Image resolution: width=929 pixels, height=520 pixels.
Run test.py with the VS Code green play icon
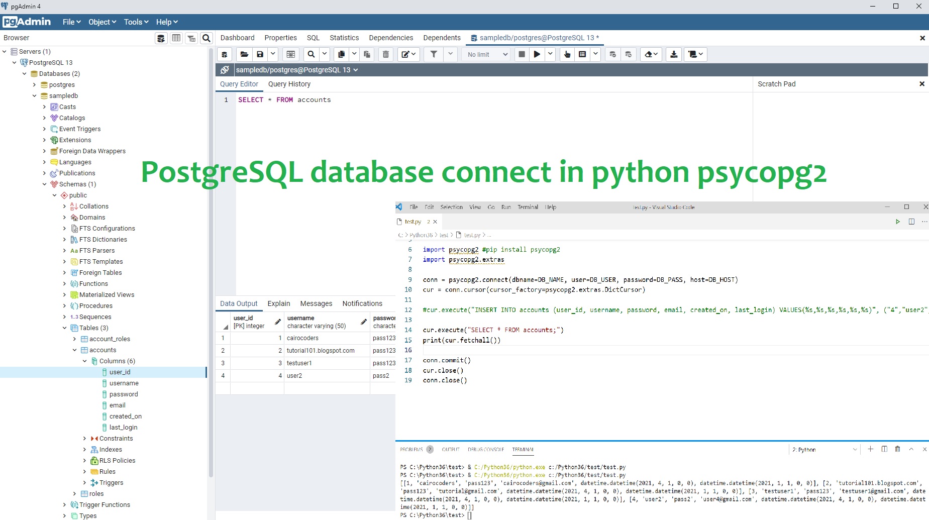pyautogui.click(x=897, y=222)
